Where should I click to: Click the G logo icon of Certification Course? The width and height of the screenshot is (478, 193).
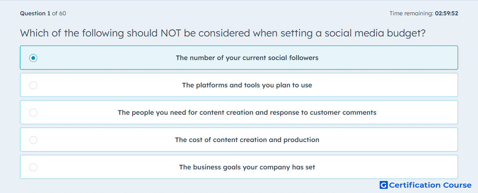tap(384, 185)
